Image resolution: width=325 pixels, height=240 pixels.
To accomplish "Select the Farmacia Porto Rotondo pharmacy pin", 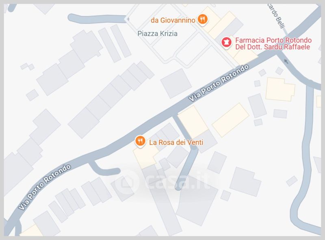I will 226,42.
